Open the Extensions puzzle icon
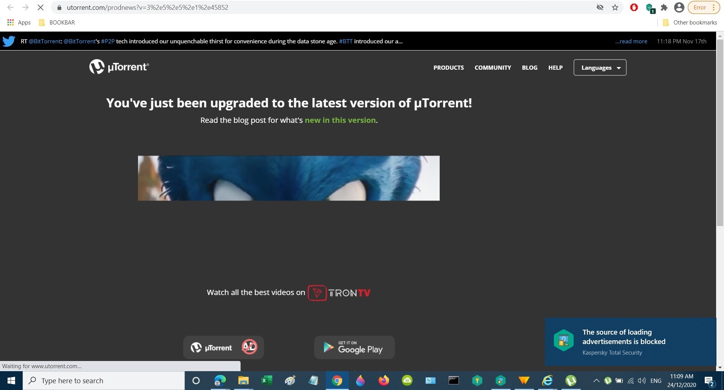The height and width of the screenshot is (390, 724). 664,7
